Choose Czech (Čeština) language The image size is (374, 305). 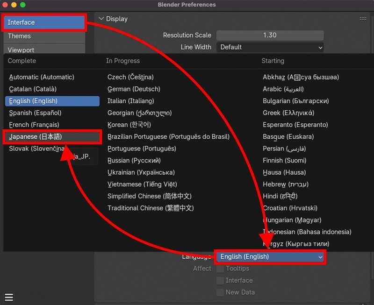click(130, 77)
